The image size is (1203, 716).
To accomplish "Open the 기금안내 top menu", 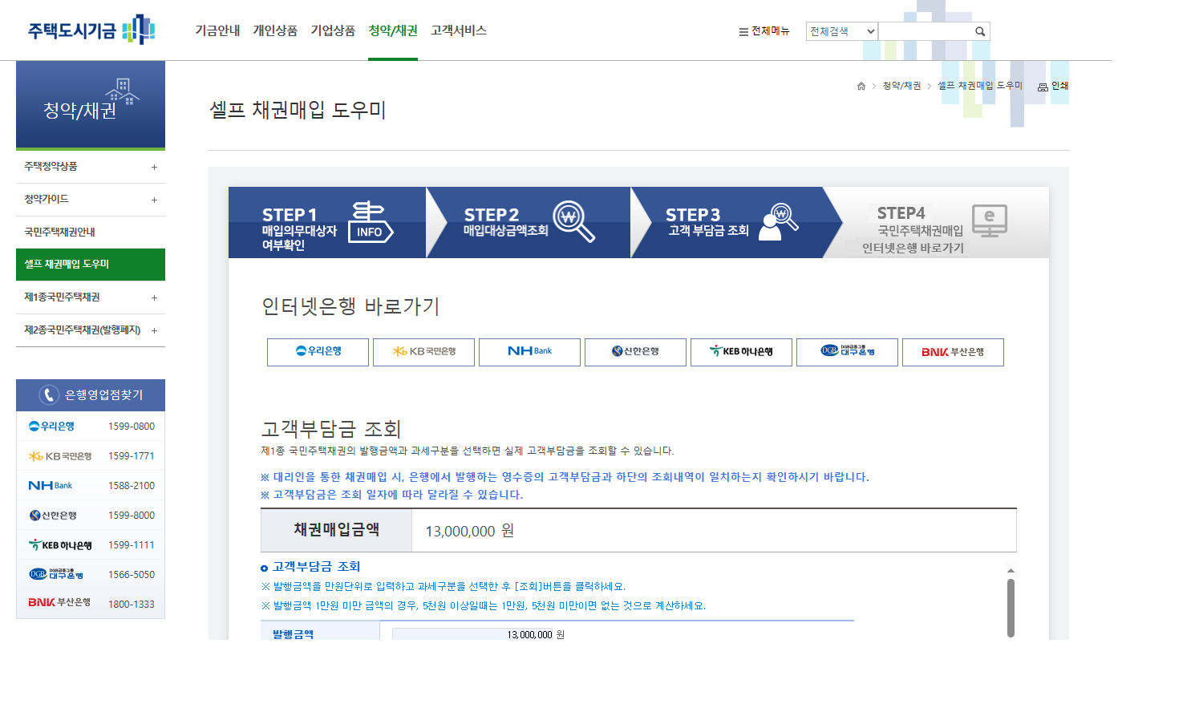I will [216, 30].
